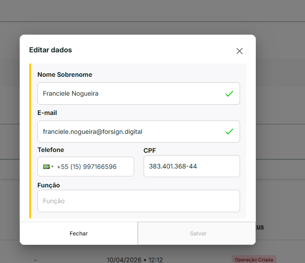Click the green checkmark in the name field

click(229, 94)
